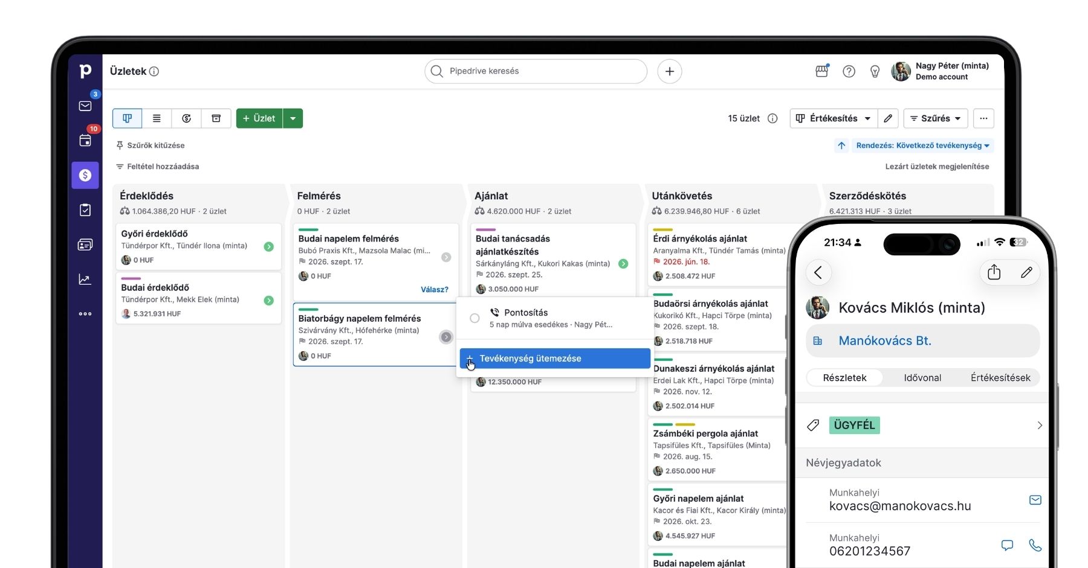Click Szűrők kitűzése
Viewport: 1088px width, 568px height.
151,145
